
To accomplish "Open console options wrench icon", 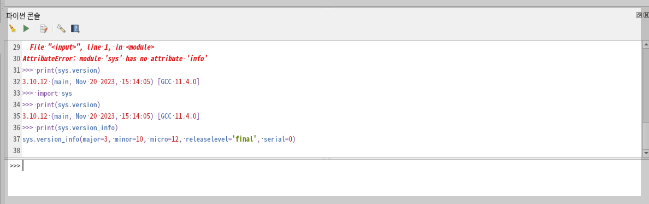I will (61, 28).
